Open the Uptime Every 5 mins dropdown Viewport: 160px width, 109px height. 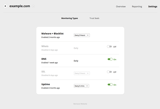point(81,86)
